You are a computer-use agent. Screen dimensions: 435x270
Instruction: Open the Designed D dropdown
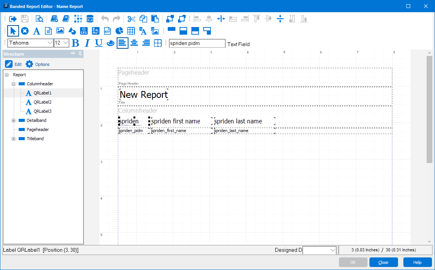(332, 250)
